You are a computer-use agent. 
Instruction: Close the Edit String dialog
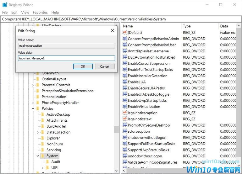click(113, 31)
